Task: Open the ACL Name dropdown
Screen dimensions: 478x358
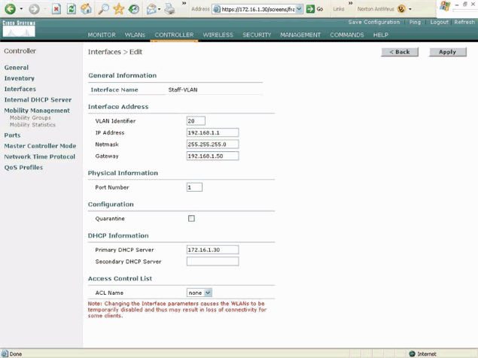Action: point(199,293)
